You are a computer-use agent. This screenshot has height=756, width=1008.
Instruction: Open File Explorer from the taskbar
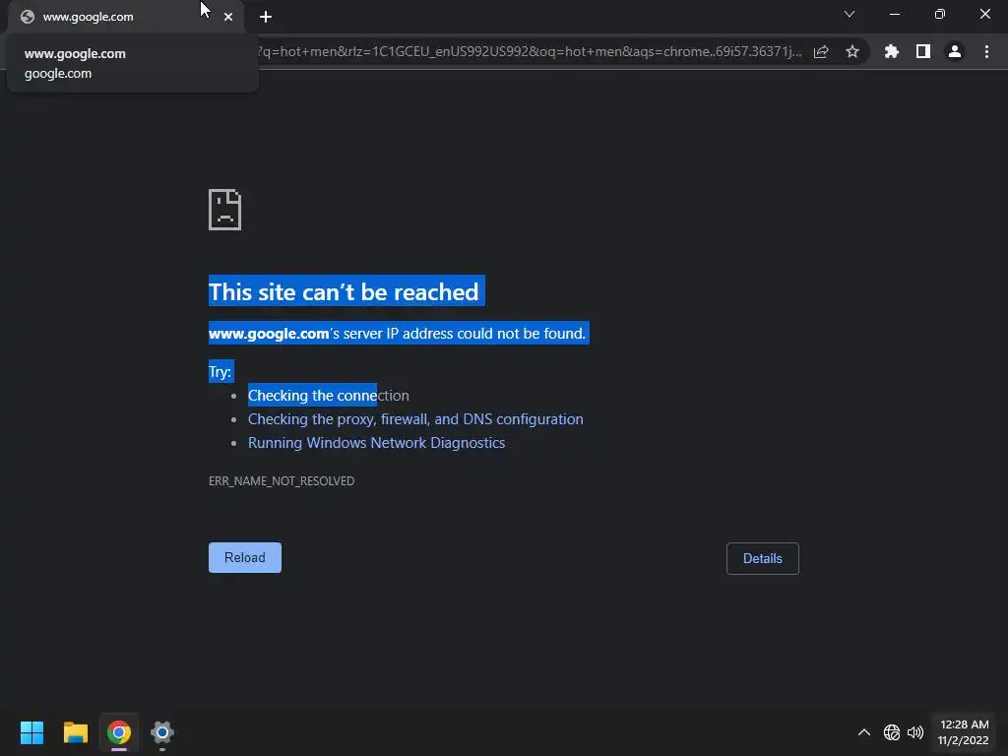click(76, 732)
